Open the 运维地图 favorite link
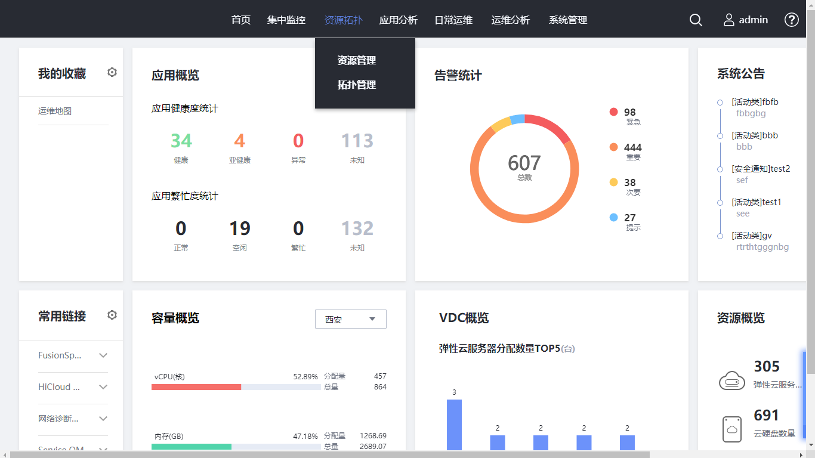Screen dimensions: 815x458 point(55,111)
